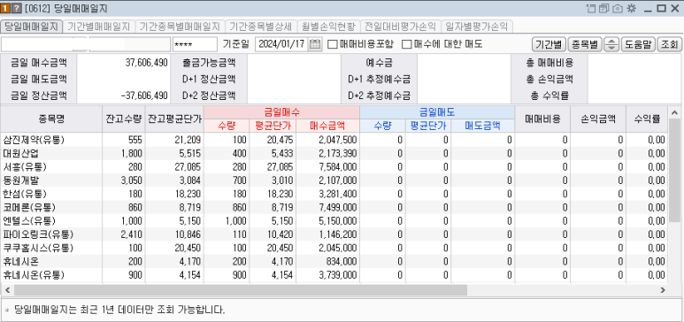This screenshot has height=322, width=684.
Task: Switch to the 기간별매매일지 tab
Action: pos(98,27)
